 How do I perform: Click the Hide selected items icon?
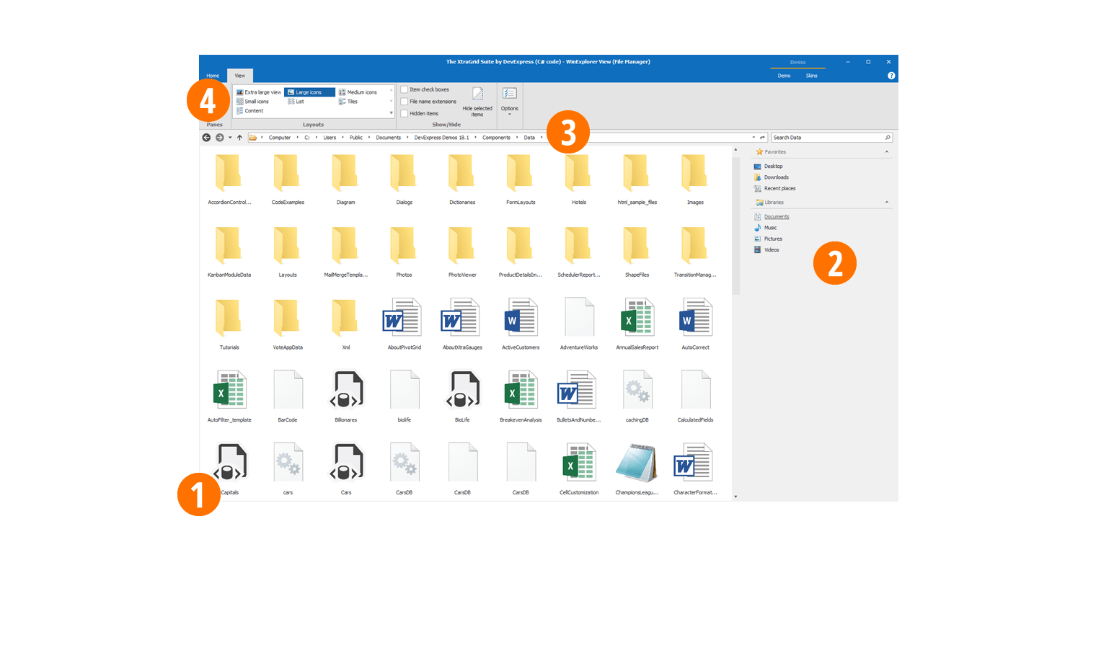[477, 94]
